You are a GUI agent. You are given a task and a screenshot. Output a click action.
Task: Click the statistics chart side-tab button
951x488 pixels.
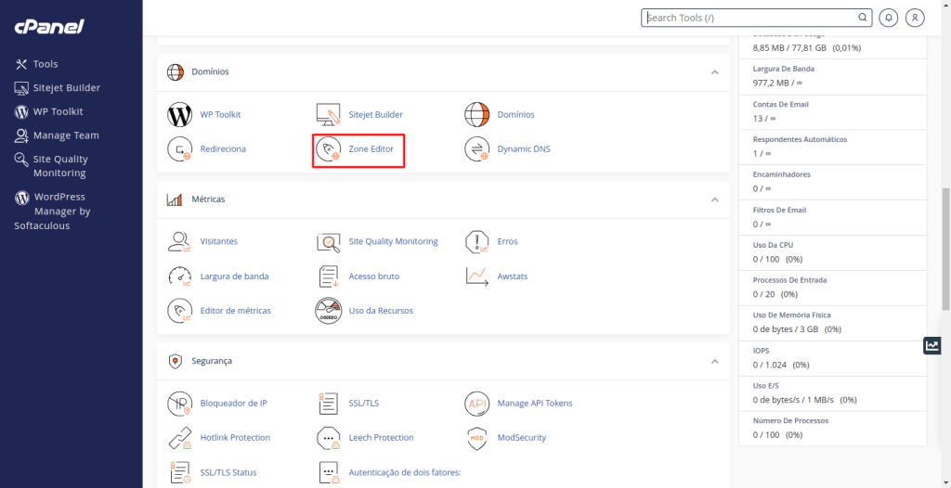click(931, 345)
